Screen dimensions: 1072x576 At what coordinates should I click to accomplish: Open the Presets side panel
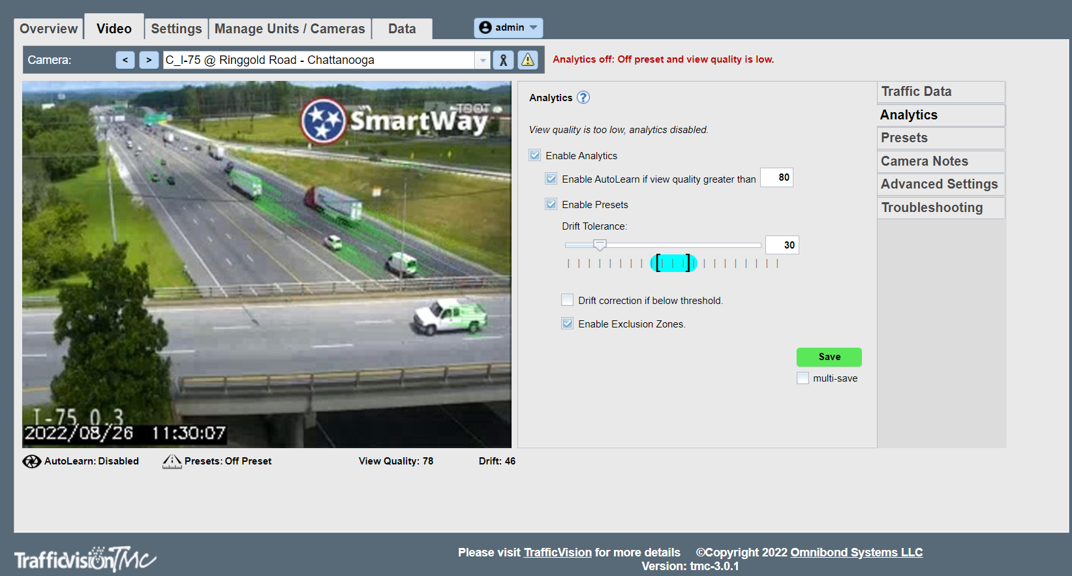(941, 138)
